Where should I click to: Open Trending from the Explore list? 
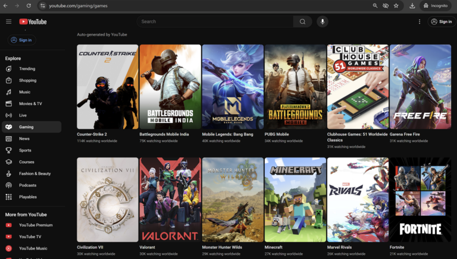point(32,69)
